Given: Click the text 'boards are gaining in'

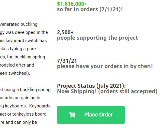Looking at the screenshot, I should (20, 98).
